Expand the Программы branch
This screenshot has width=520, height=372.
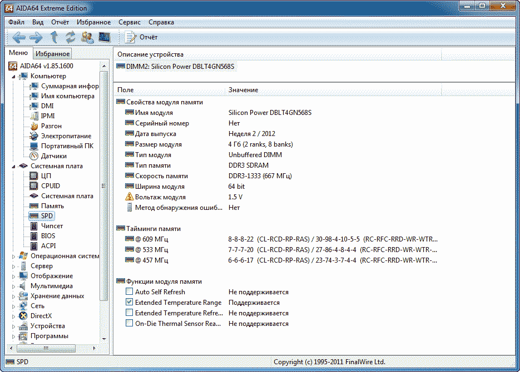[x=13, y=336]
